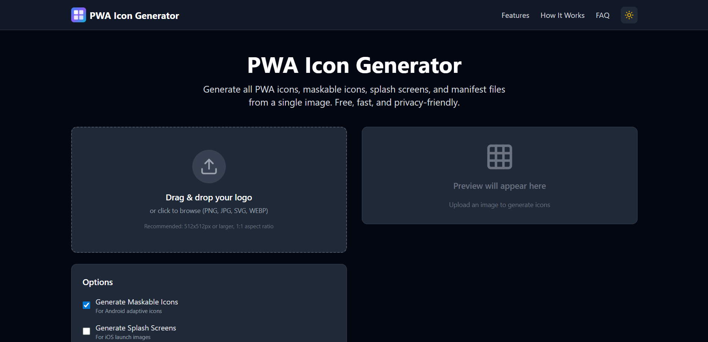Click the upload arrow icon in the drop zone
This screenshot has height=342, width=708.
point(209,167)
